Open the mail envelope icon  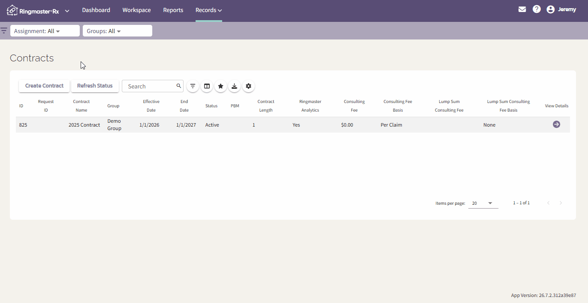coord(522,9)
